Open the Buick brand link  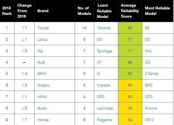(42, 108)
